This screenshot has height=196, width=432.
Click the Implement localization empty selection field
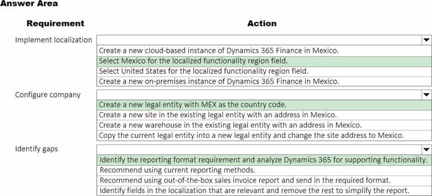(x=257, y=40)
